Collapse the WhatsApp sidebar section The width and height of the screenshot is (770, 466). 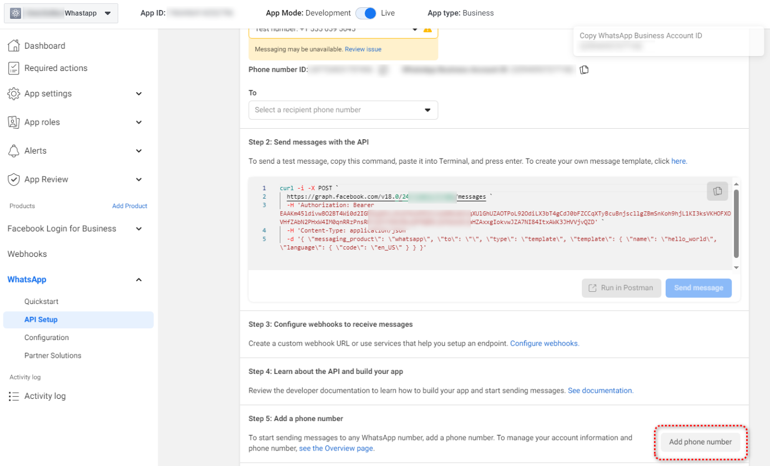(139, 280)
